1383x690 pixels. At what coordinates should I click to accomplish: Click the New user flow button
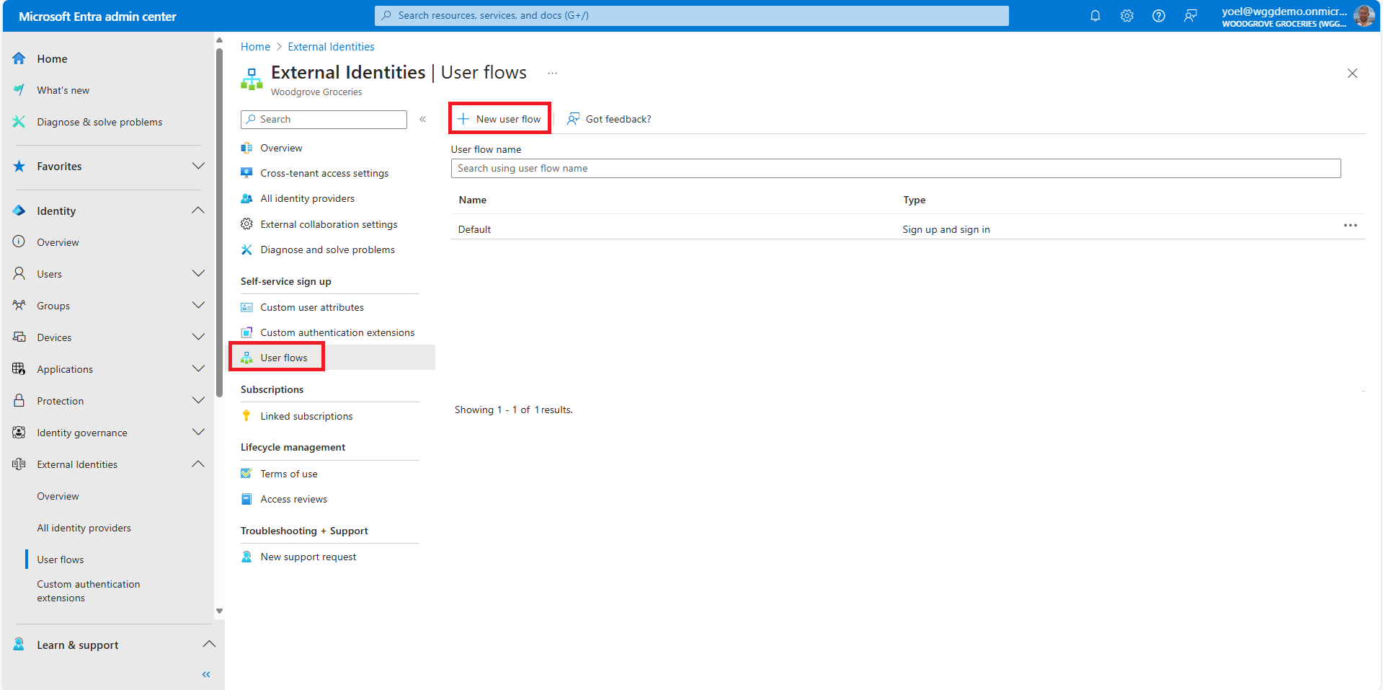[499, 119]
